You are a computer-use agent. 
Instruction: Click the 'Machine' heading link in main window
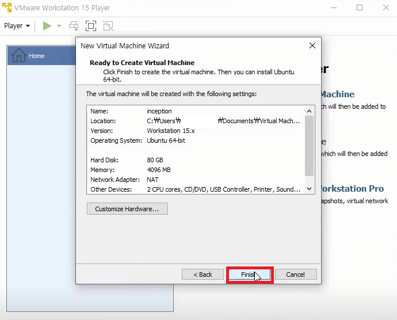pyautogui.click(x=338, y=94)
